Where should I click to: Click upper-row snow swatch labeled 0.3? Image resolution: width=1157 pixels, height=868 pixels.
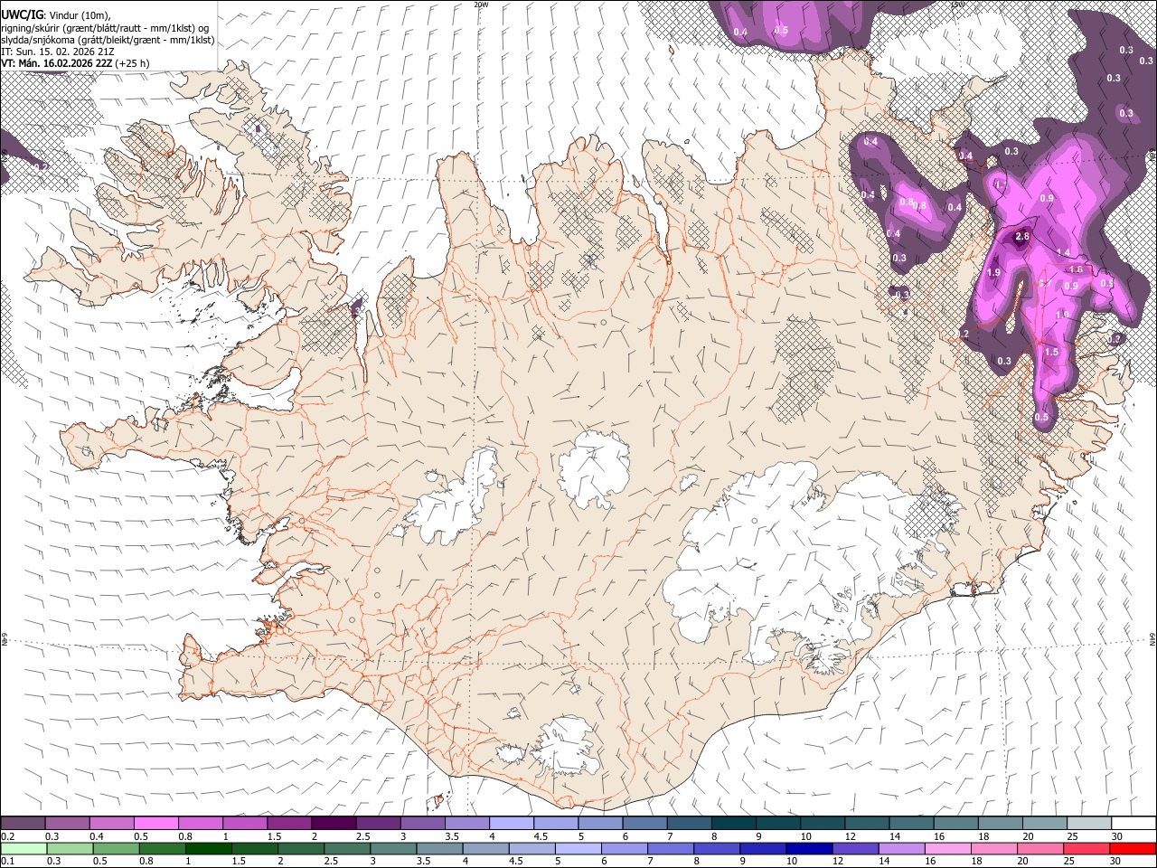[68, 823]
